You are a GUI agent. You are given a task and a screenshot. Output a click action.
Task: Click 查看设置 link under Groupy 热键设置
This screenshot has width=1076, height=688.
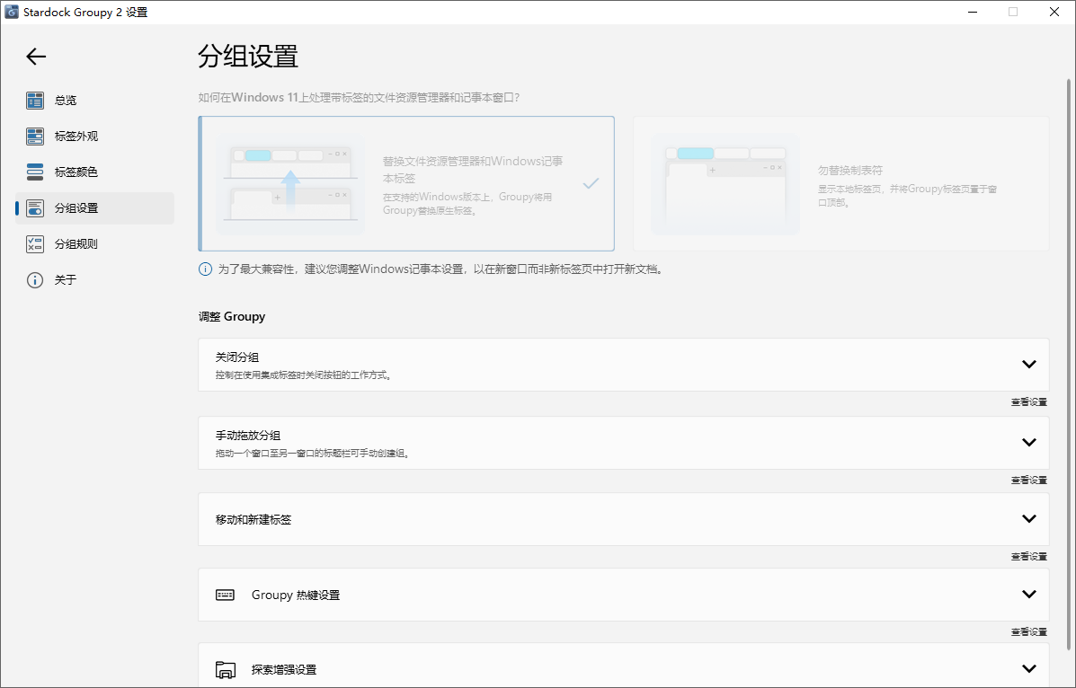pyautogui.click(x=1028, y=631)
